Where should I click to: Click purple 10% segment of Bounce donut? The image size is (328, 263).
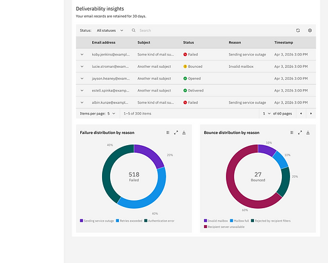tap(267, 149)
